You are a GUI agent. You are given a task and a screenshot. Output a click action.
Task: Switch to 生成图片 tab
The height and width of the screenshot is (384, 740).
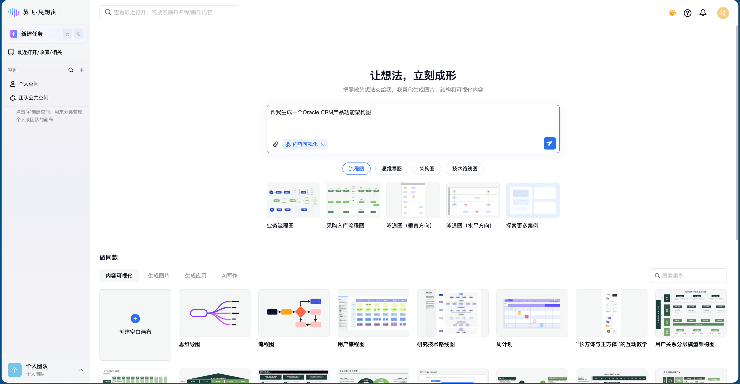(158, 276)
